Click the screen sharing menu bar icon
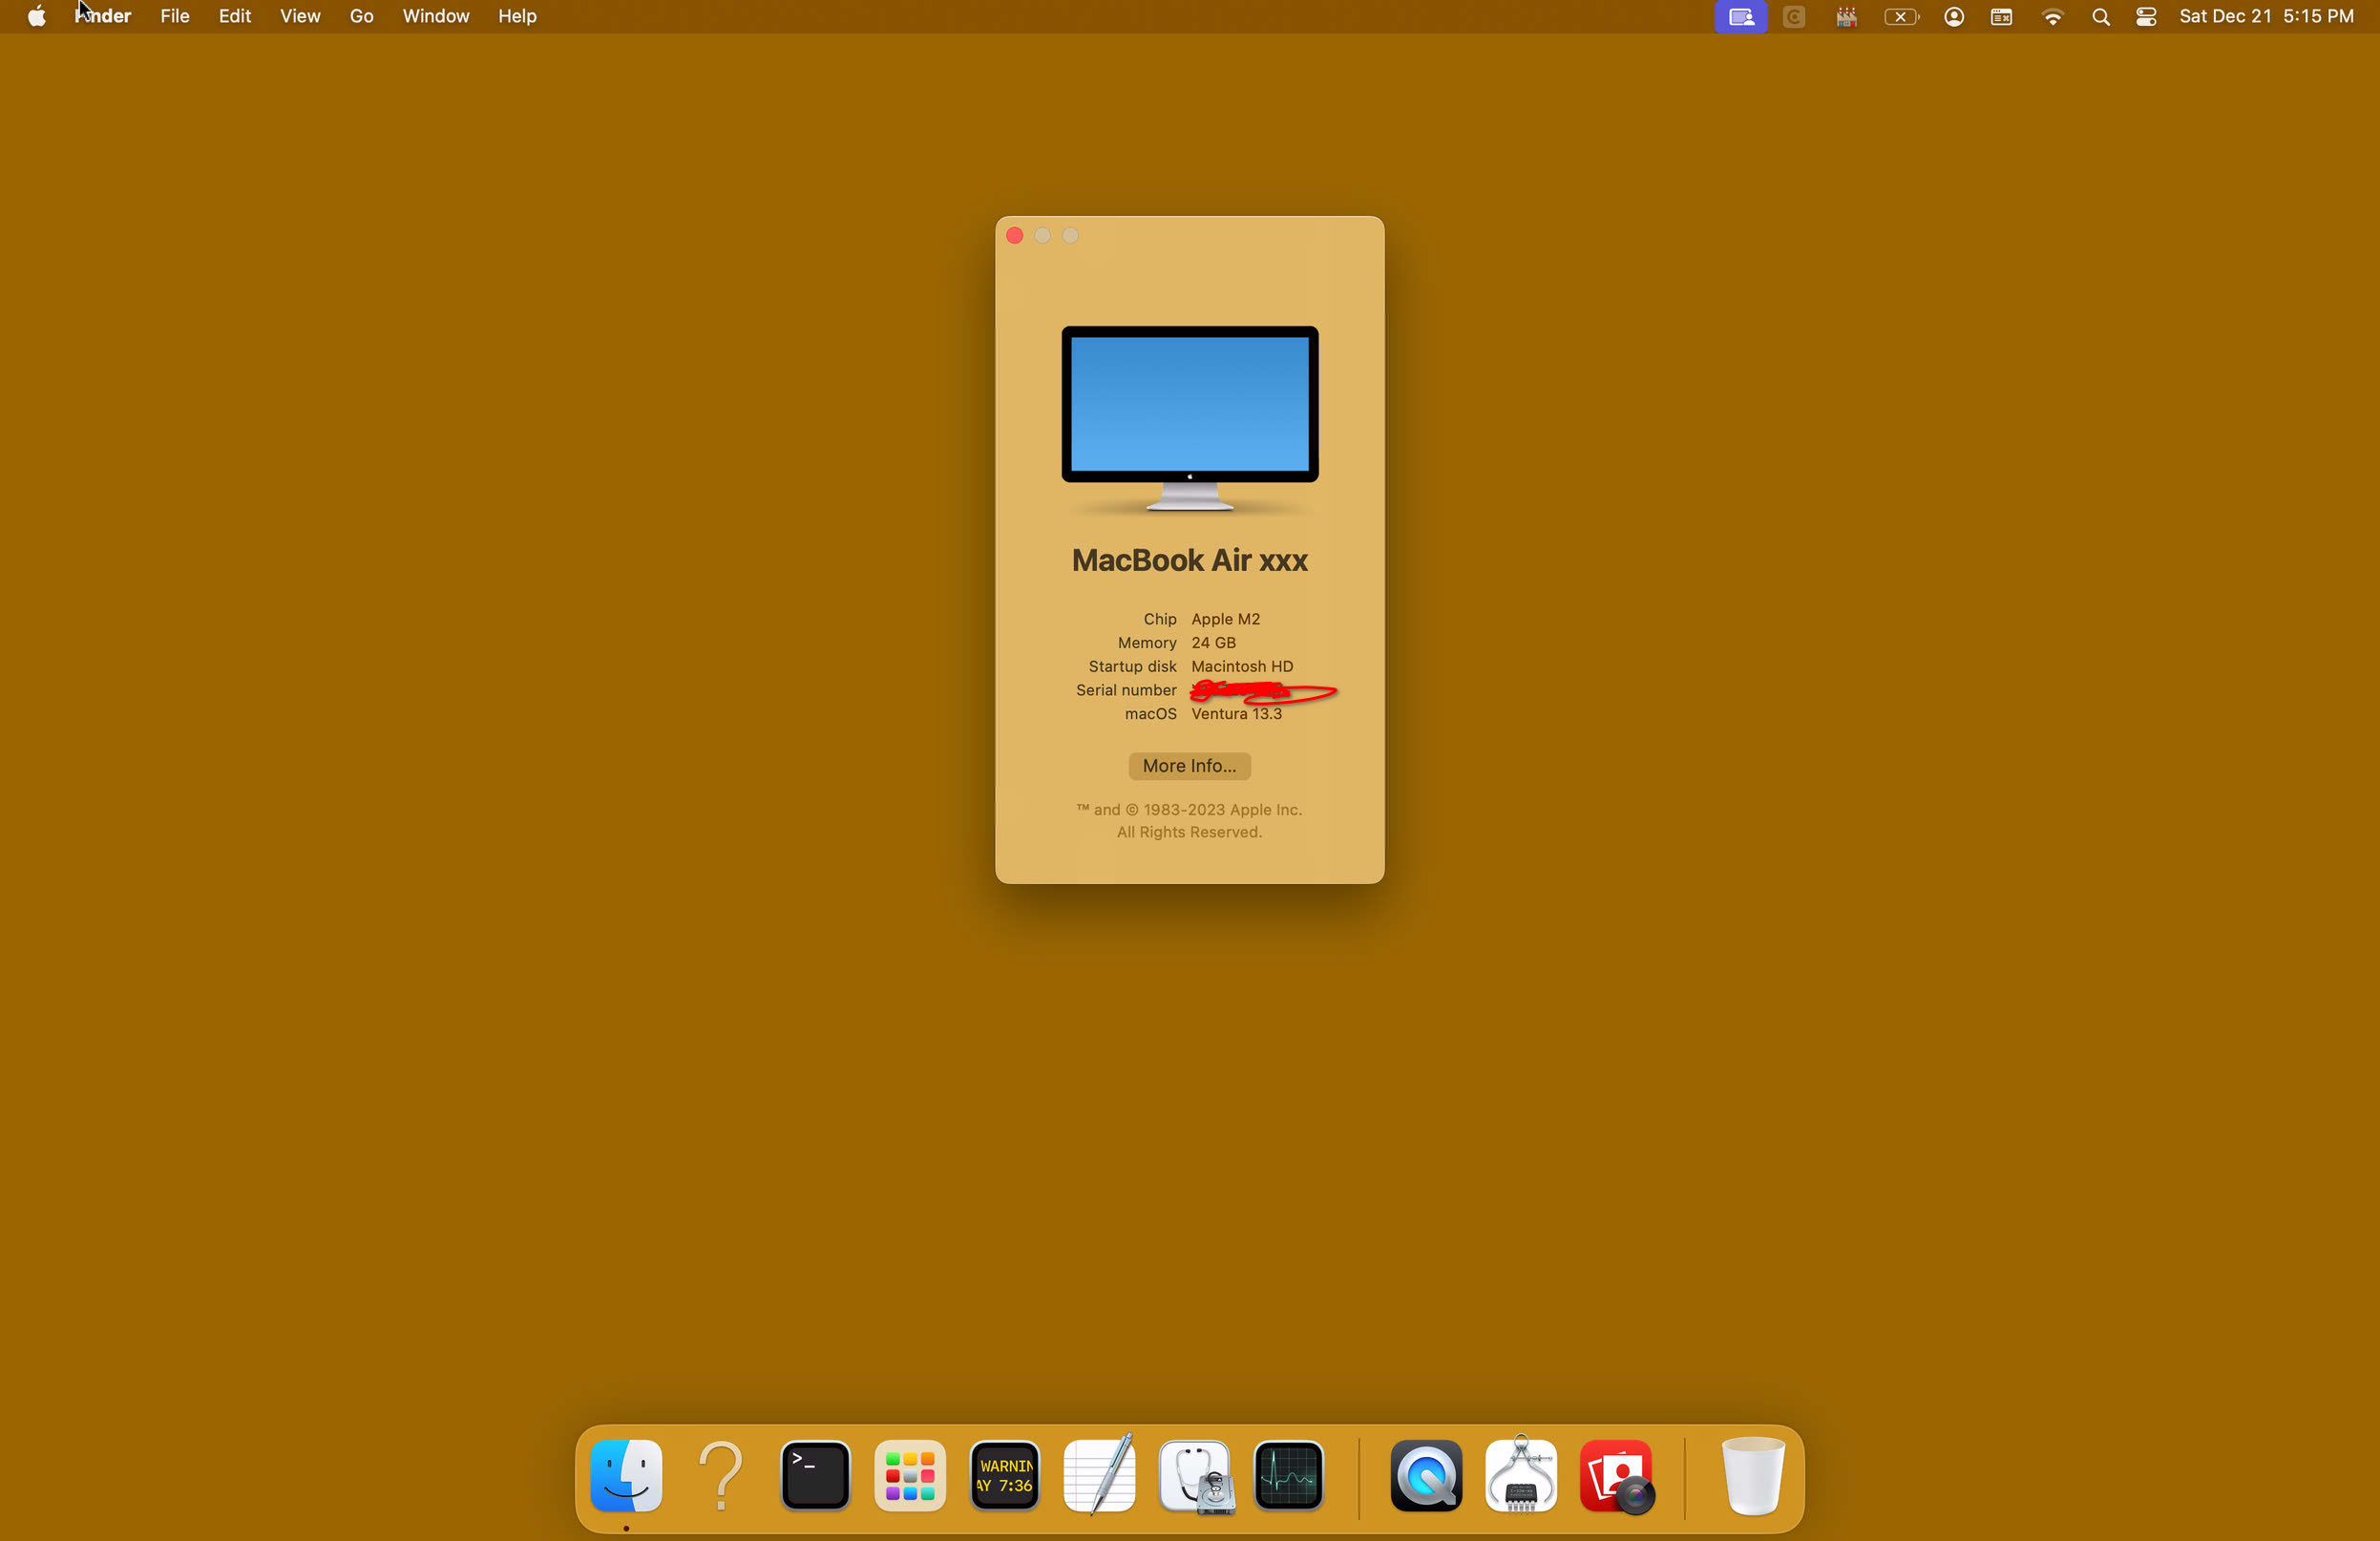Viewport: 2380px width, 1541px height. tap(1741, 16)
